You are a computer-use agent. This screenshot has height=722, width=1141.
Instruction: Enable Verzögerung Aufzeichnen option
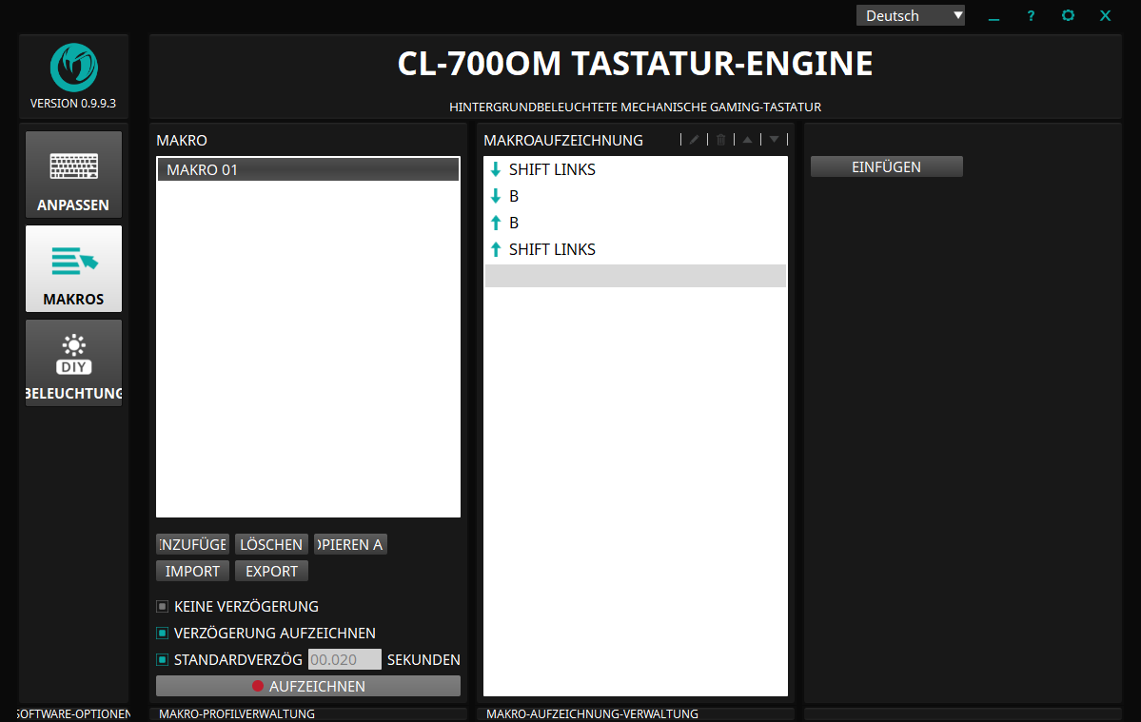click(x=163, y=634)
